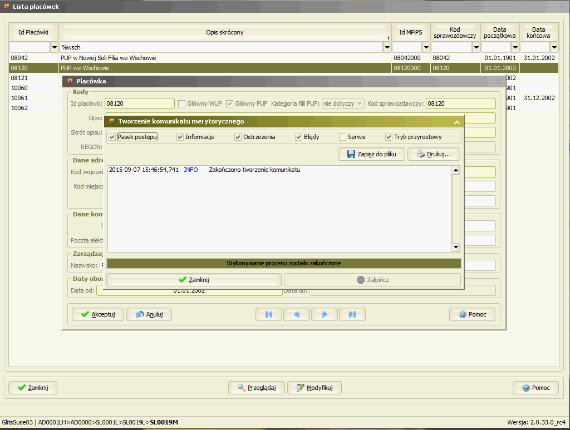
Task: Open the Data początkowa filter dropdown
Action: 515,47
